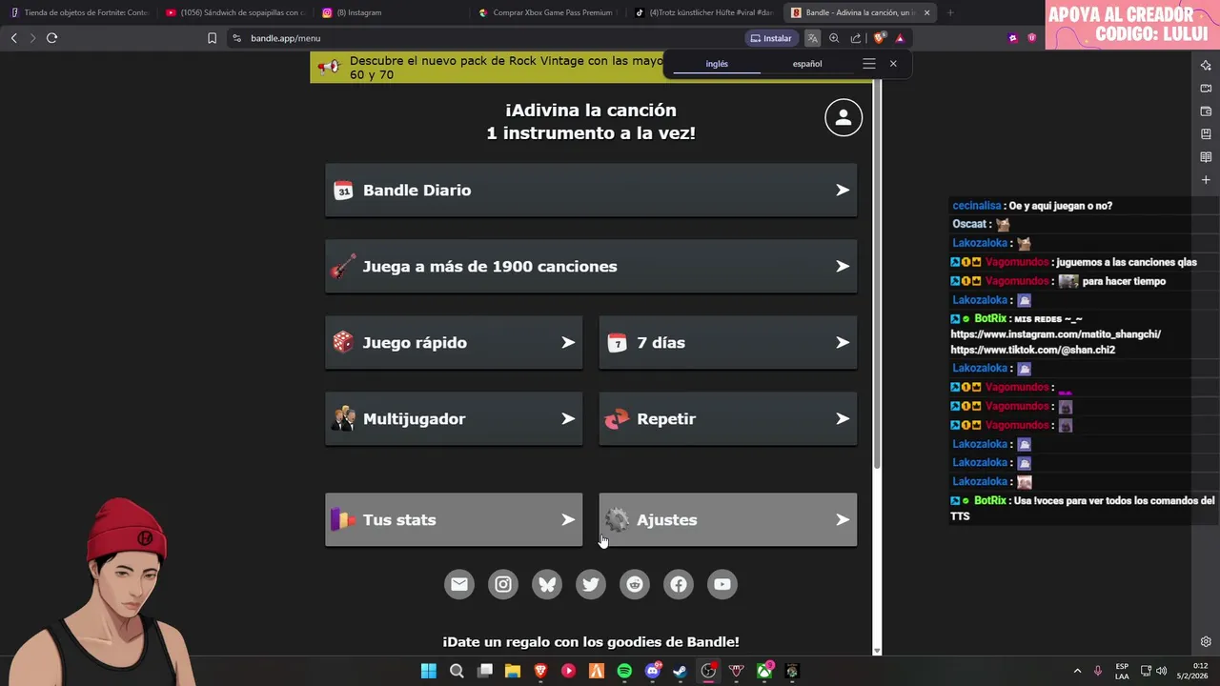The width and height of the screenshot is (1220, 686).
Task: Open Windows taskbar search
Action: tap(457, 671)
